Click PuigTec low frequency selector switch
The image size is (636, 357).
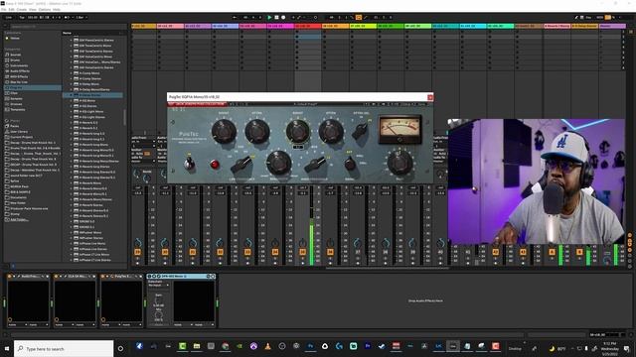tap(241, 165)
